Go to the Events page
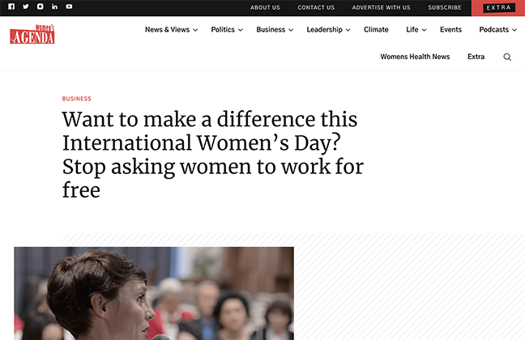 [x=450, y=29]
